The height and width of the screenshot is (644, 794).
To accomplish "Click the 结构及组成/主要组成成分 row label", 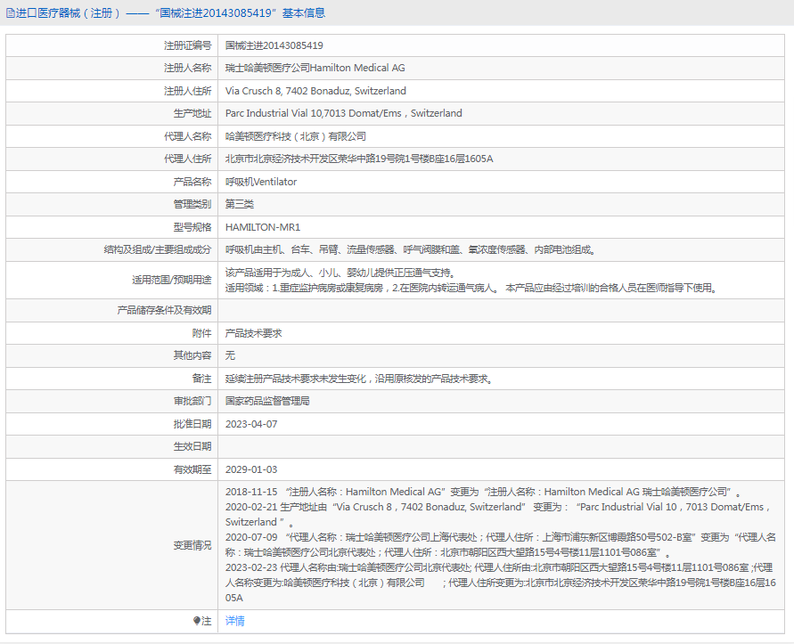I will pos(158,249).
